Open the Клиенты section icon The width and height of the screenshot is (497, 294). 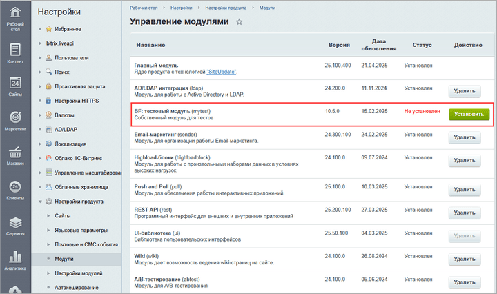(15, 186)
